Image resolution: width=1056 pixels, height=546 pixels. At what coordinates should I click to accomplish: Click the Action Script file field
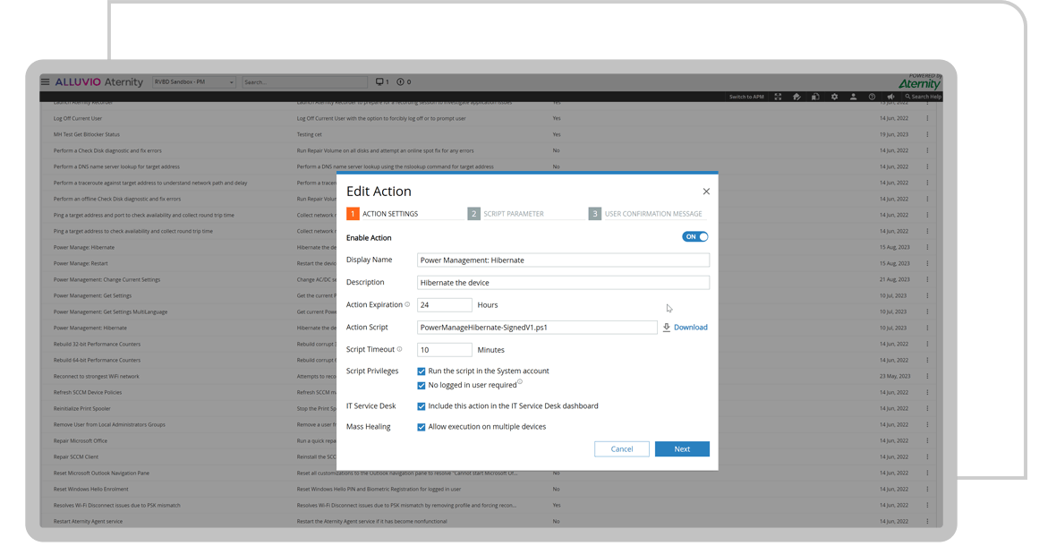click(537, 328)
